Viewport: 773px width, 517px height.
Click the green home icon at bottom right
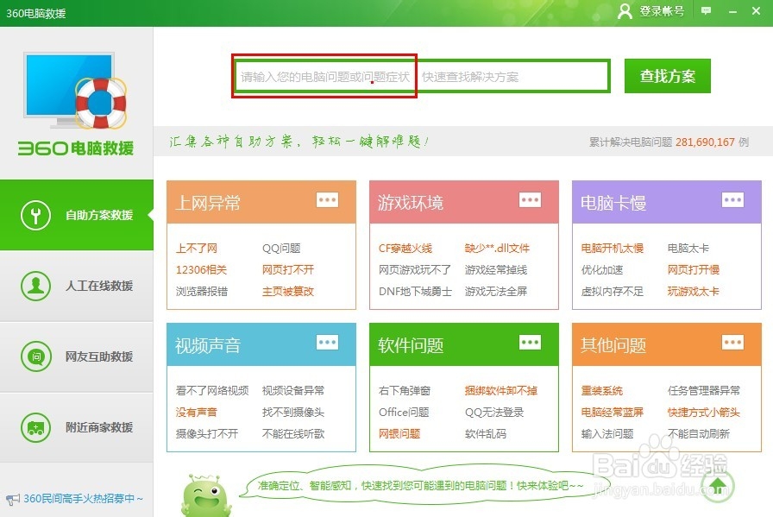pyautogui.click(x=717, y=488)
